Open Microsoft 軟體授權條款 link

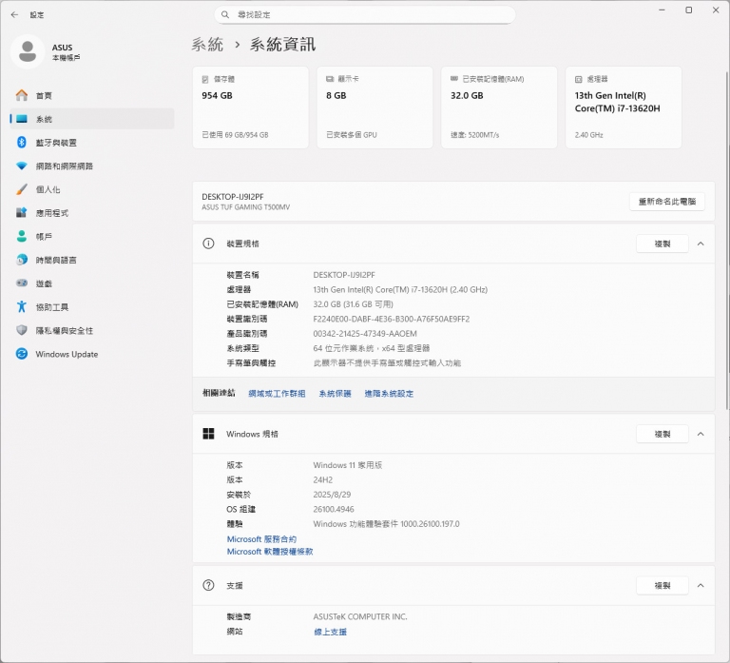[x=270, y=551]
